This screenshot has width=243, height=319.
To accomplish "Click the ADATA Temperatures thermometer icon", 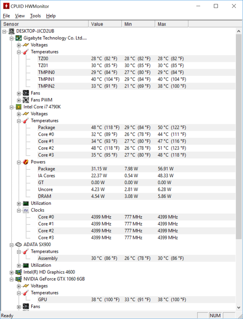I will click(26, 251).
